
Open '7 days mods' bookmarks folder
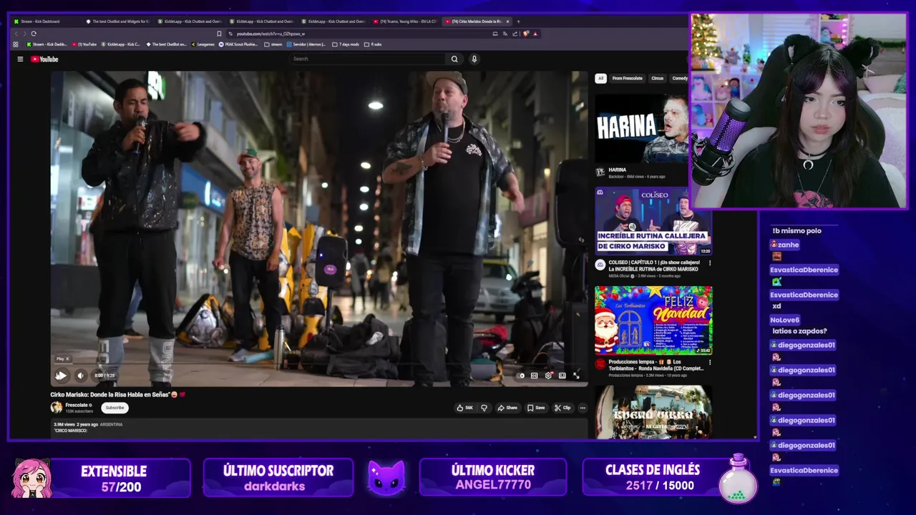(345, 44)
